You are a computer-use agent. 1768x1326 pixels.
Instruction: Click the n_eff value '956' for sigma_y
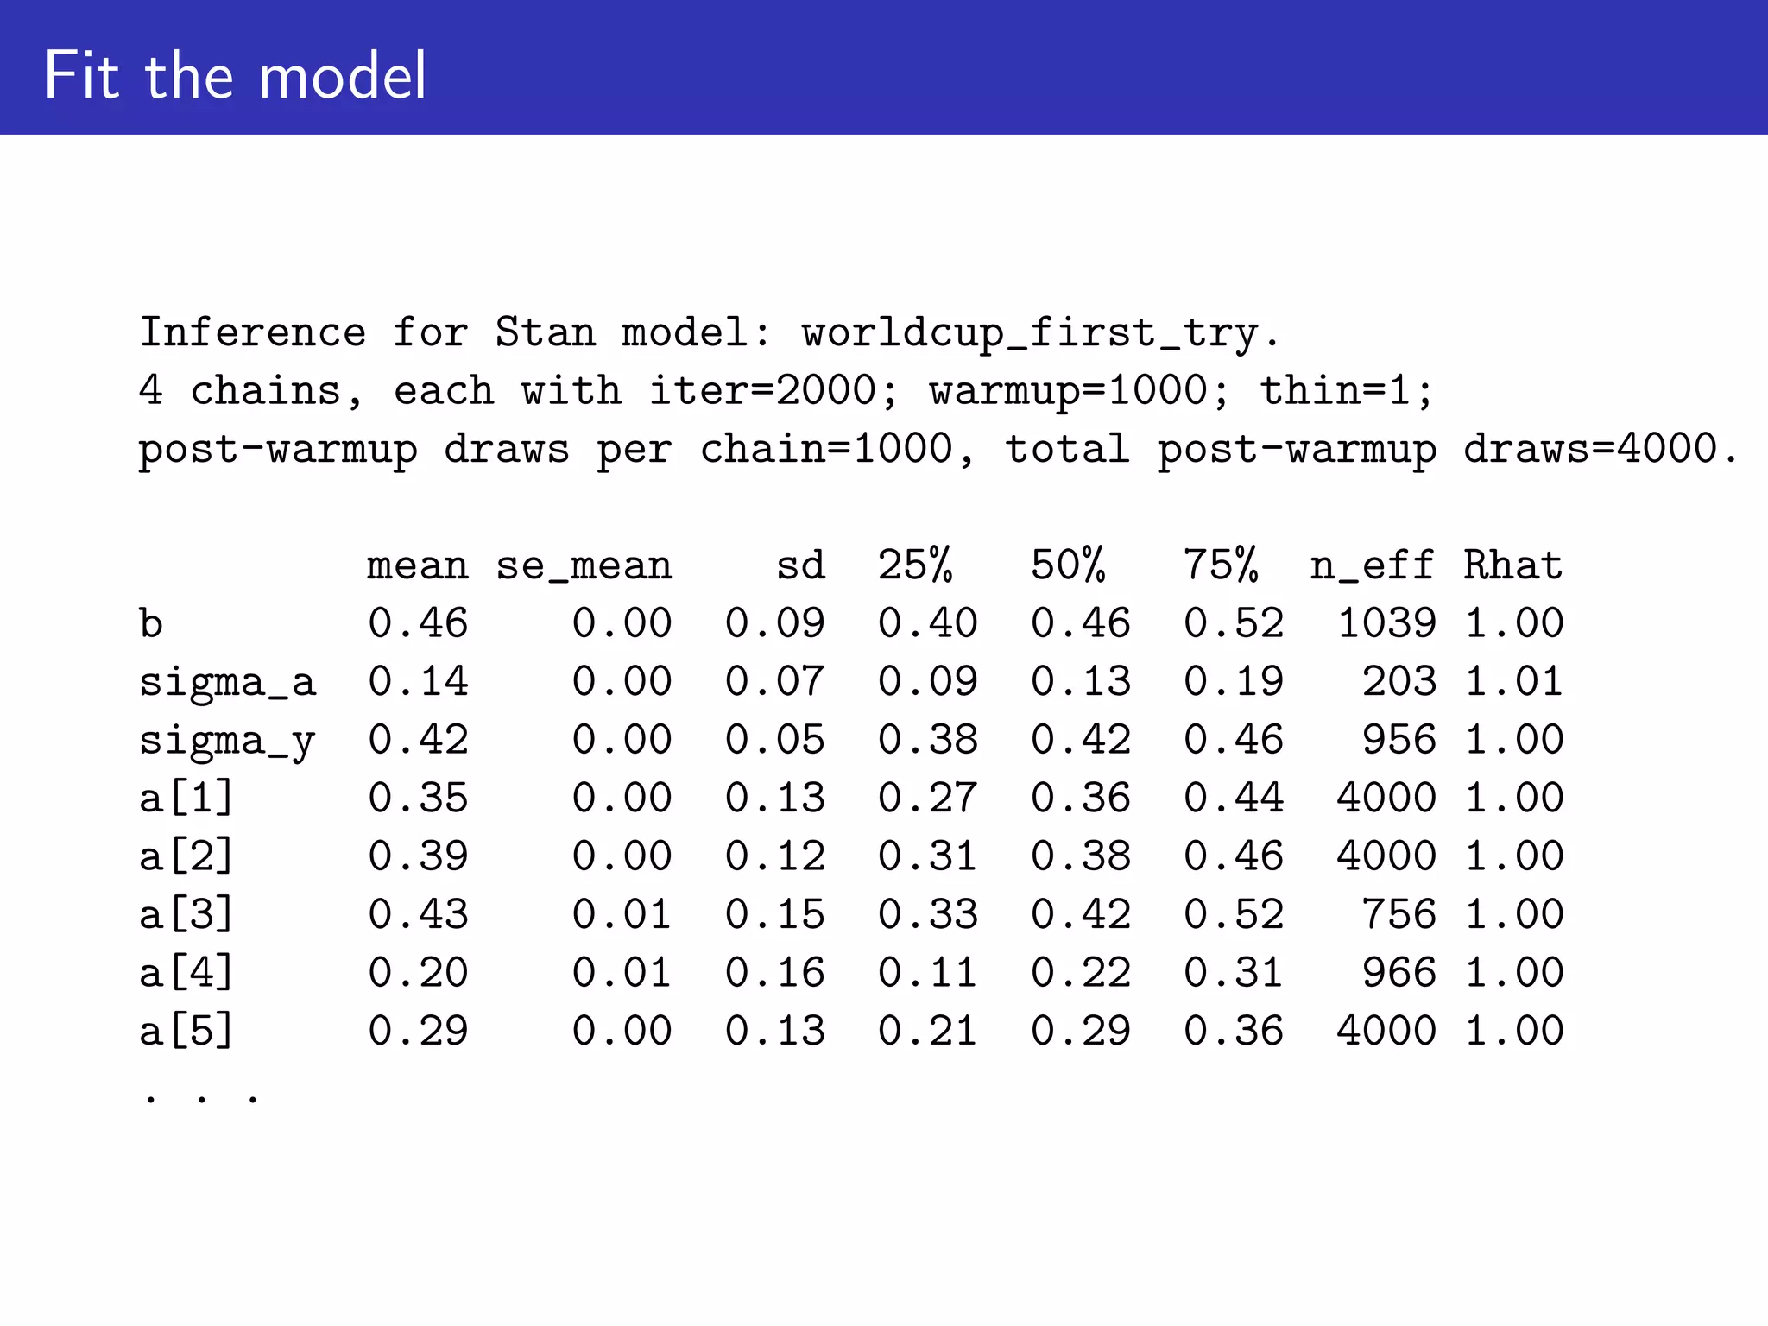tap(1399, 740)
